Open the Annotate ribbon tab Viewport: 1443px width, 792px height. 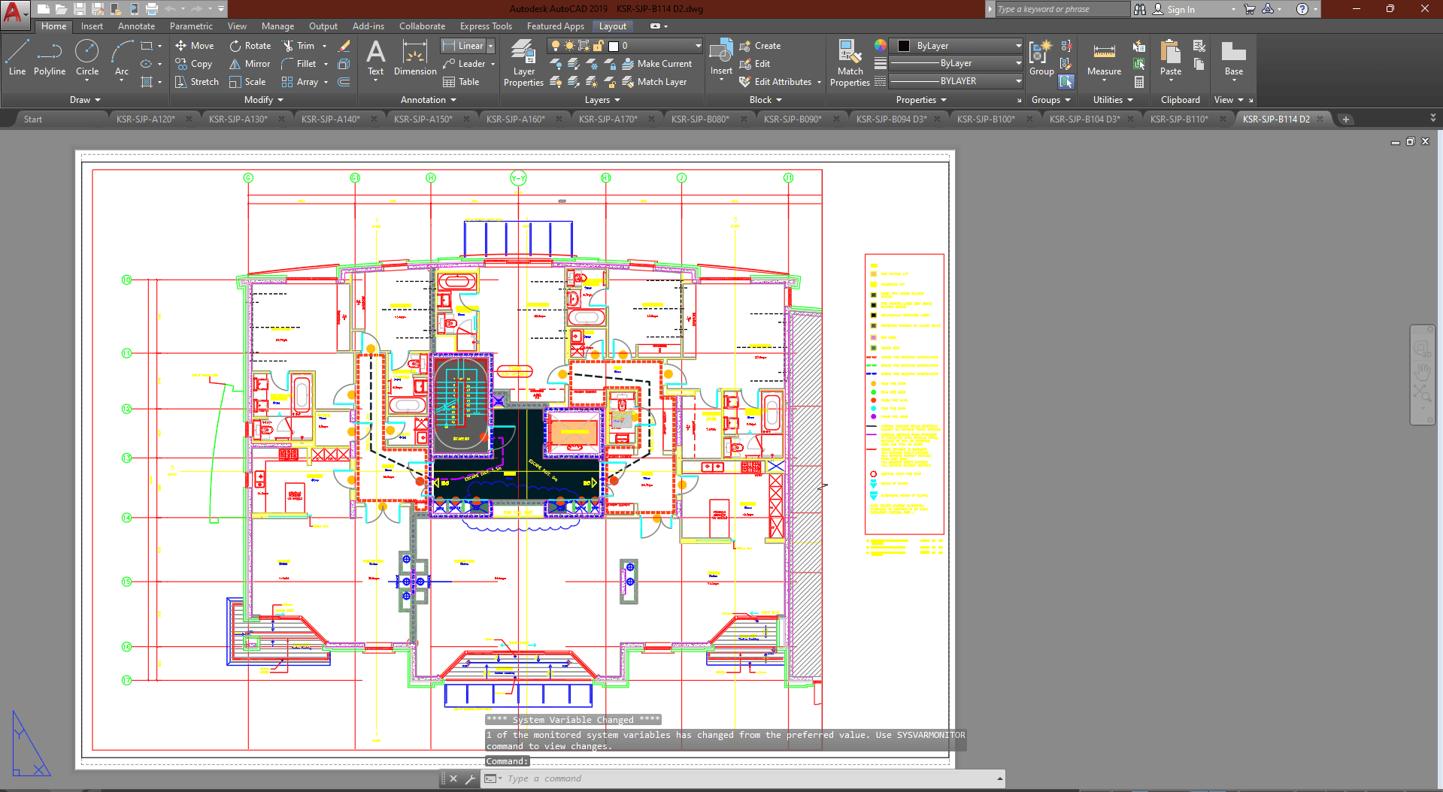pyautogui.click(x=136, y=26)
